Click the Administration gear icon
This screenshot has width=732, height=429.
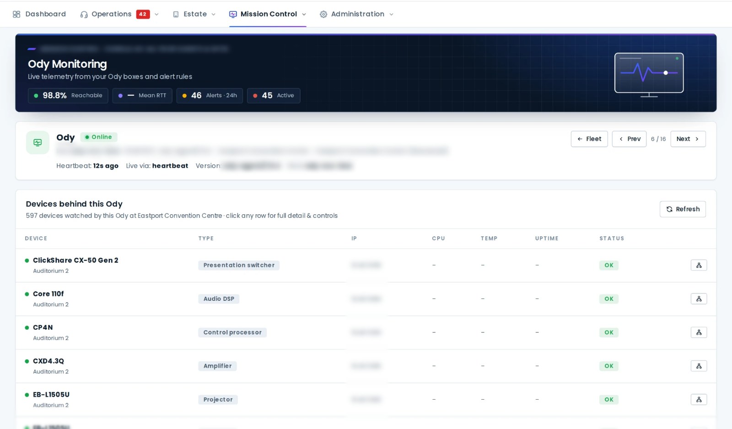tap(323, 14)
